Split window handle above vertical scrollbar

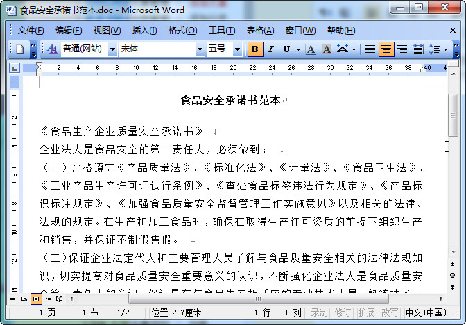click(454, 65)
